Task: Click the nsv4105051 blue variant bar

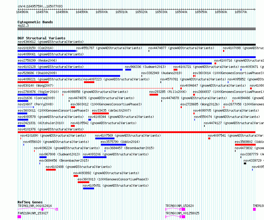Action: [89, 188]
